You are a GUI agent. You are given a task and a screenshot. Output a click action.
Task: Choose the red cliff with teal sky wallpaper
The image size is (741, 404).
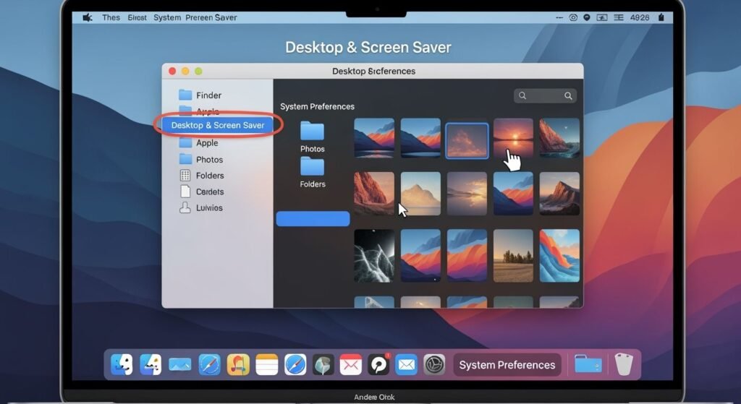point(559,138)
